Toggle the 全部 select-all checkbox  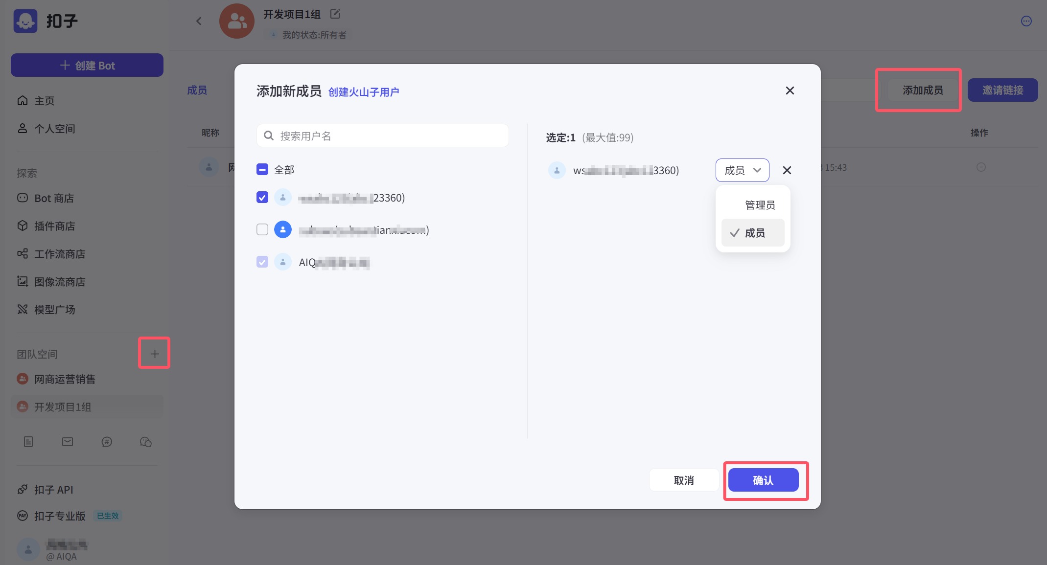[x=262, y=170]
